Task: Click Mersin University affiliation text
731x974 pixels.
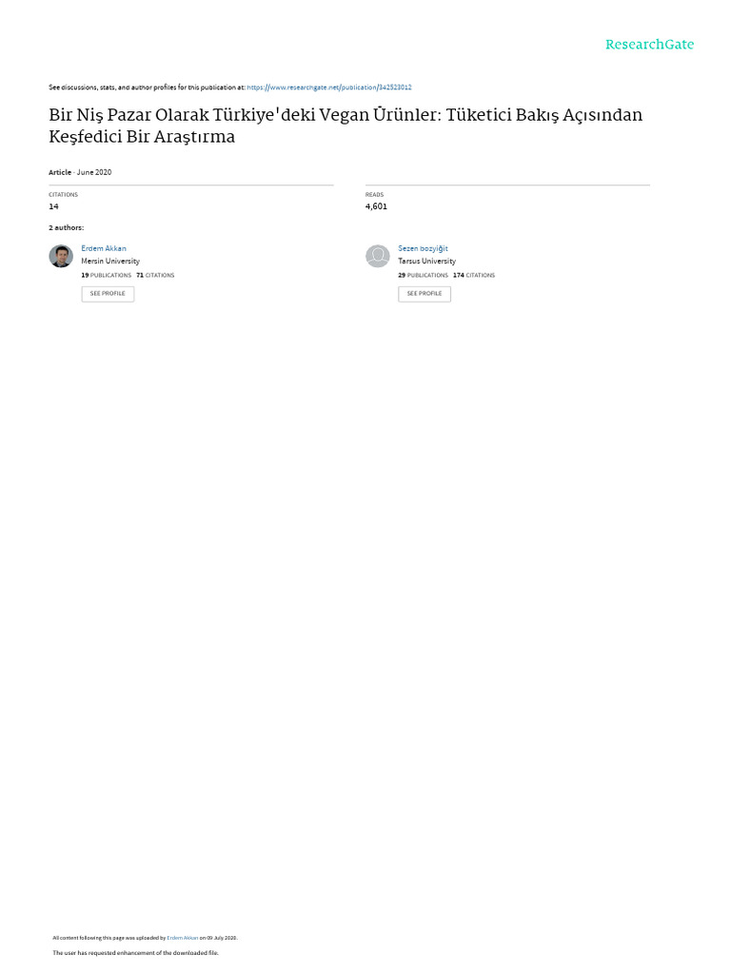Action: tap(110, 262)
